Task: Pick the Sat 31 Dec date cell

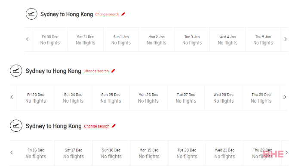Action: pyautogui.click(x=86, y=40)
